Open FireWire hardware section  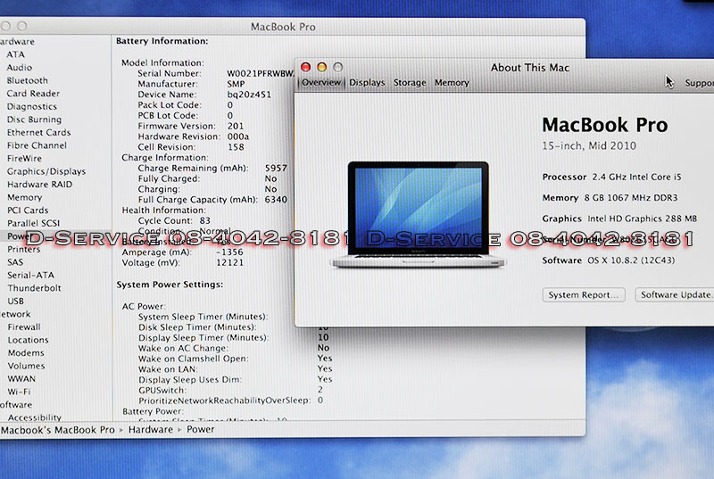[24, 158]
